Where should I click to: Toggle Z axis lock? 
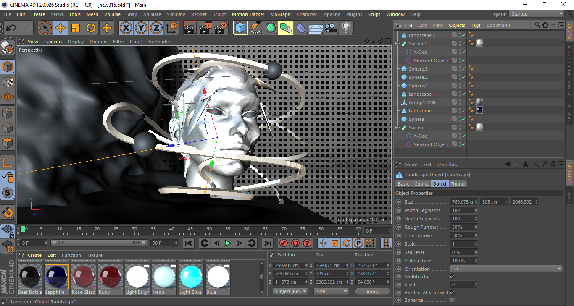[156, 28]
